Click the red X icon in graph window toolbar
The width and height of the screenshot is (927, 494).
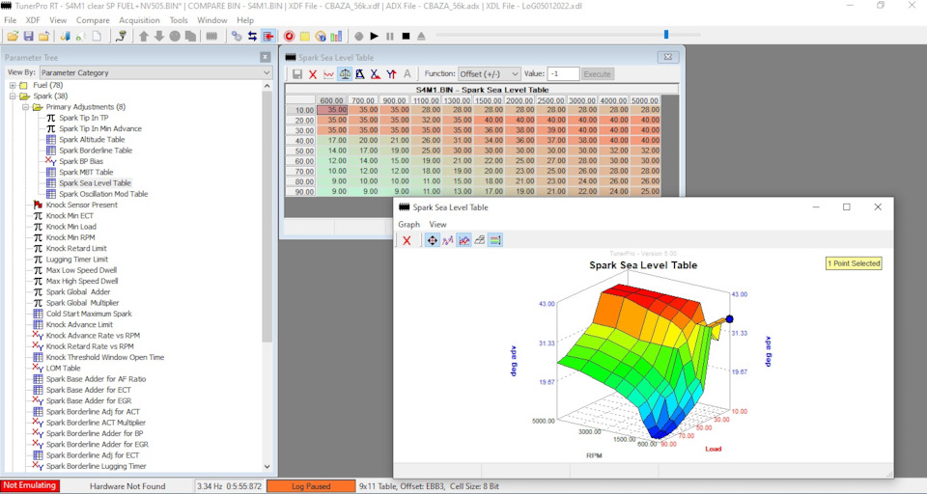tap(407, 240)
